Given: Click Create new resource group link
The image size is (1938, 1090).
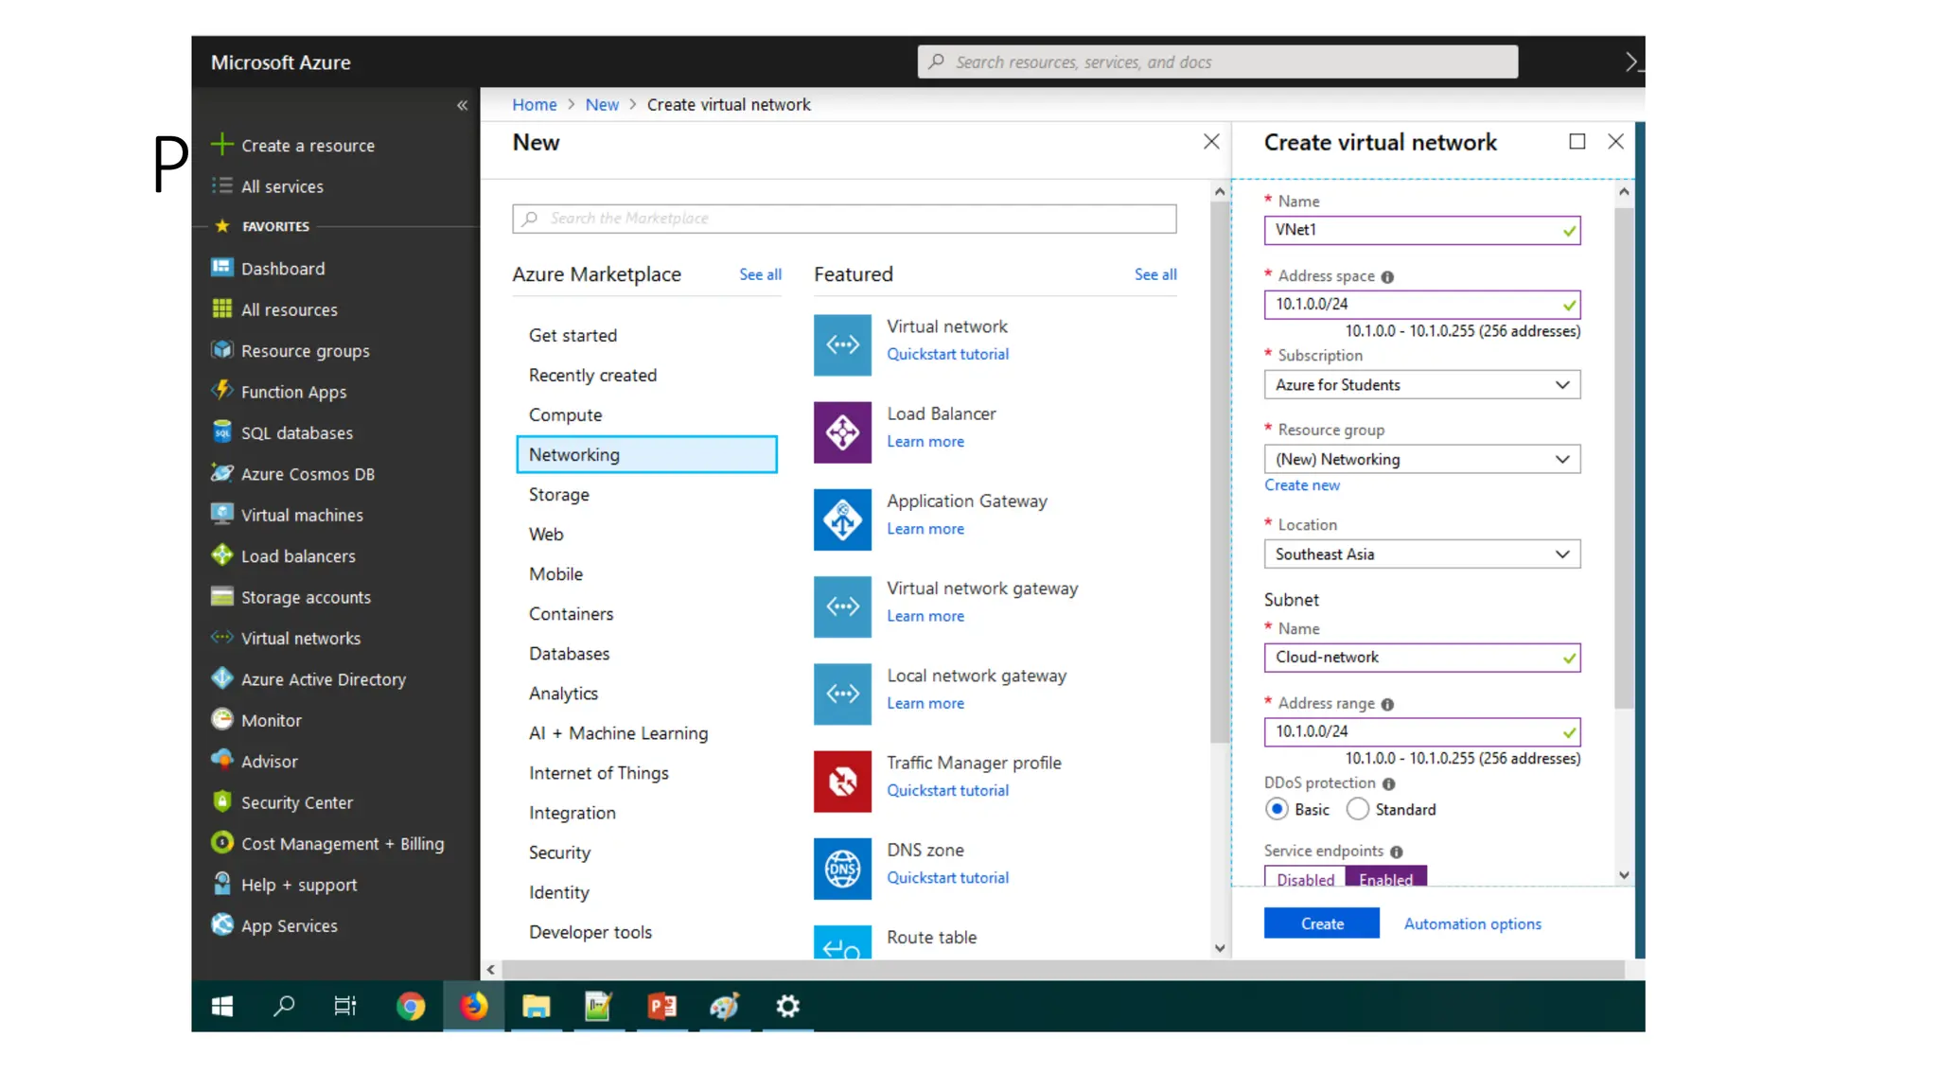Looking at the screenshot, I should pyautogui.click(x=1301, y=484).
